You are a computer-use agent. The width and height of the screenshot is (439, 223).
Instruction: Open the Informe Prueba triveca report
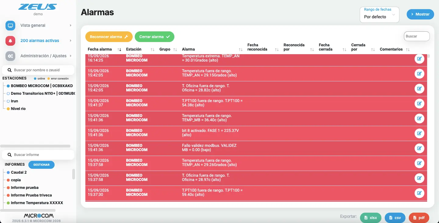click(x=29, y=195)
